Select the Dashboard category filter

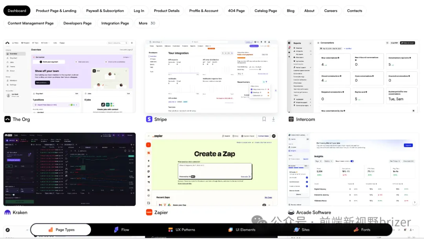[17, 11]
